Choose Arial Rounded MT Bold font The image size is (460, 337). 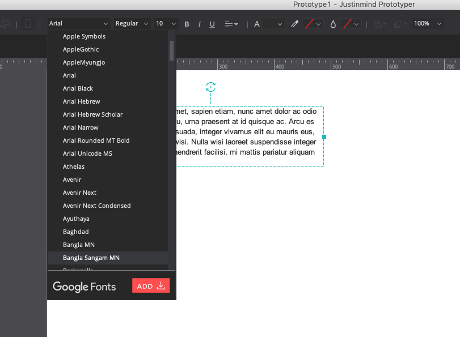[96, 140]
